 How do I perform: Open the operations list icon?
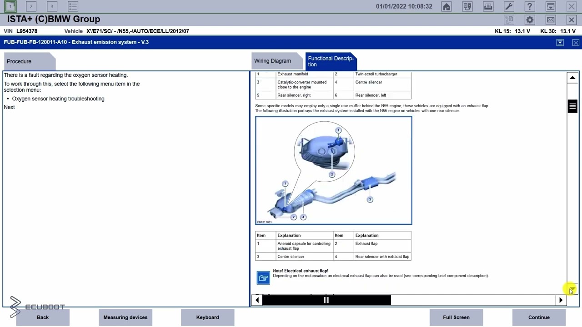pos(73,6)
